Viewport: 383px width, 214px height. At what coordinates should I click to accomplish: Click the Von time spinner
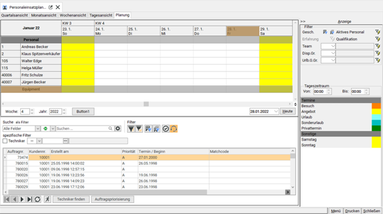329,92
